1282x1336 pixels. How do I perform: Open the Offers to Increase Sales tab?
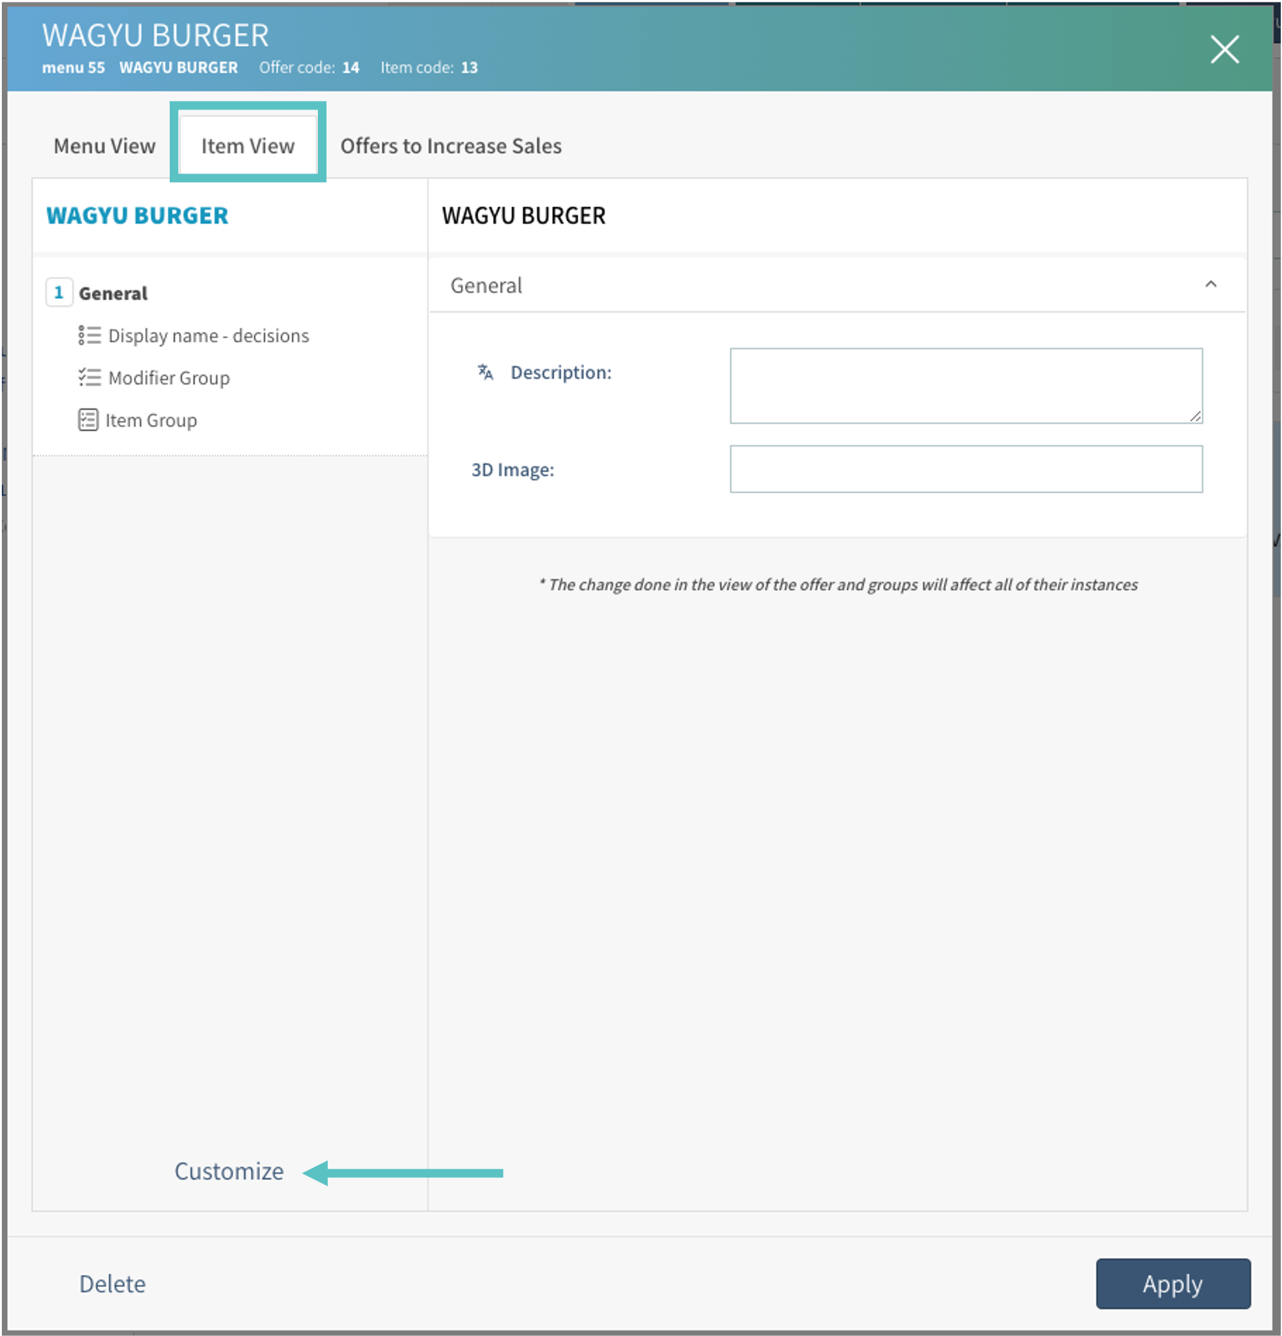(451, 146)
